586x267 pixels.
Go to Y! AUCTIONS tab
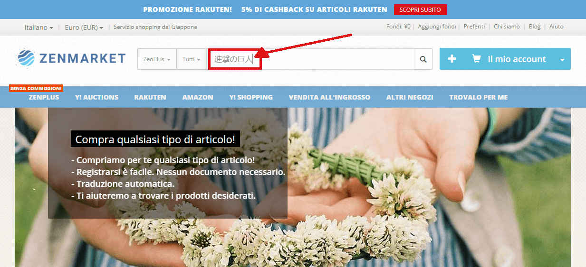pyautogui.click(x=96, y=97)
